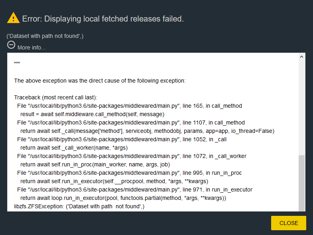Click the "return await self._call_worker(name, *args)" line
The width and height of the screenshot is (313, 235).
pyautogui.click(x=74, y=148)
